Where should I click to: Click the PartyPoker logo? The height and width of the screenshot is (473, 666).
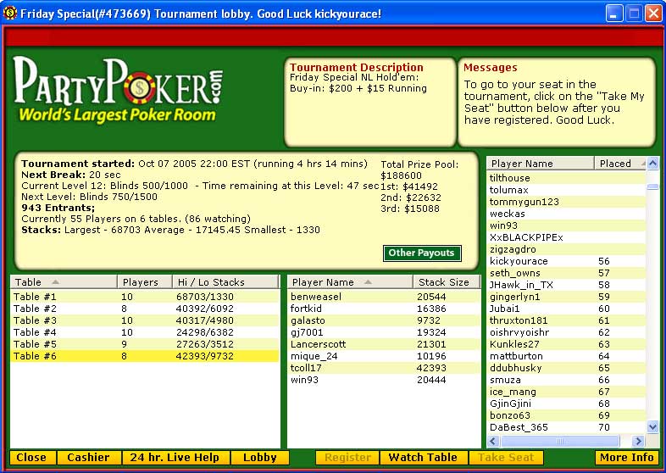pos(120,89)
